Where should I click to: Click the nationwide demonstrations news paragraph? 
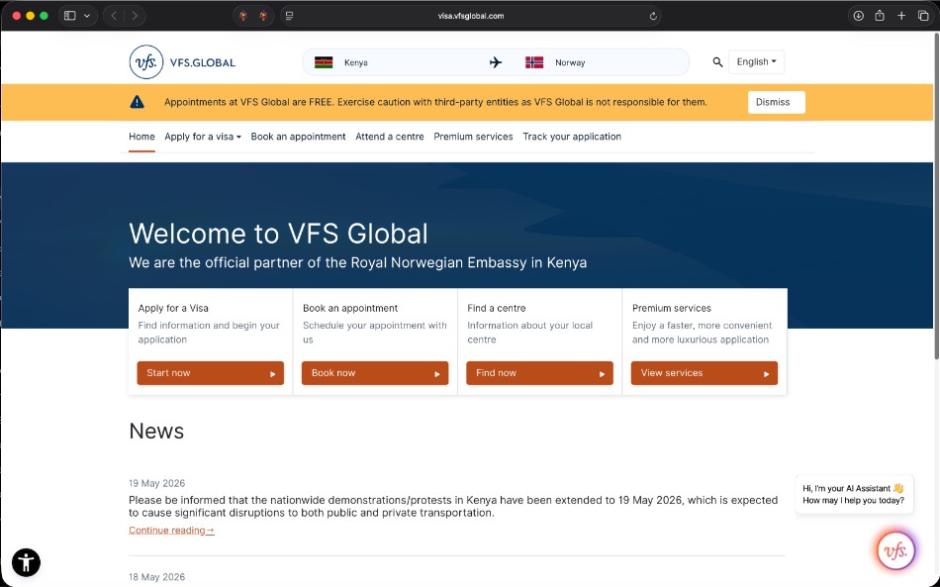tap(453, 506)
